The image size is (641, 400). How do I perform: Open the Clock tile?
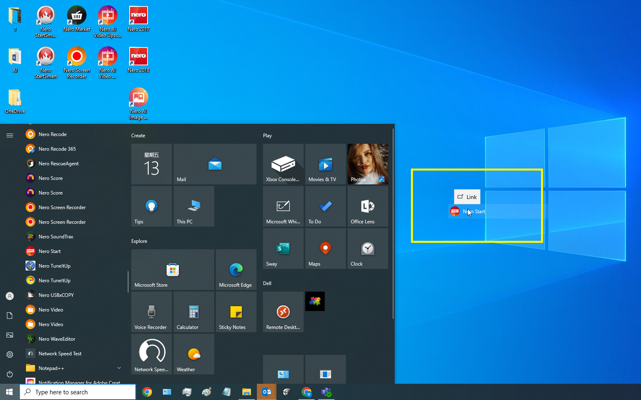click(x=368, y=249)
